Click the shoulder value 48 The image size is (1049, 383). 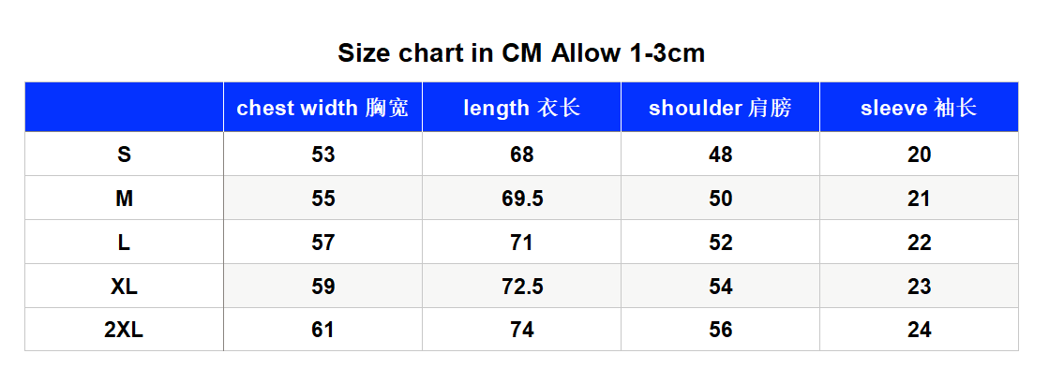[721, 155]
